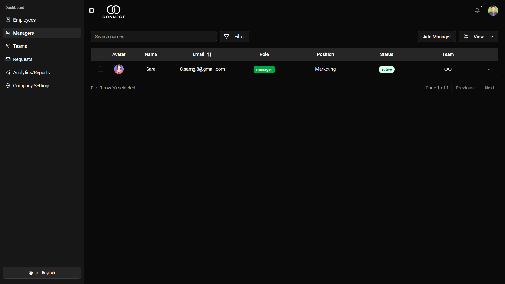Click Sara's avatar thumbnail
505x284 pixels.
coord(119,69)
